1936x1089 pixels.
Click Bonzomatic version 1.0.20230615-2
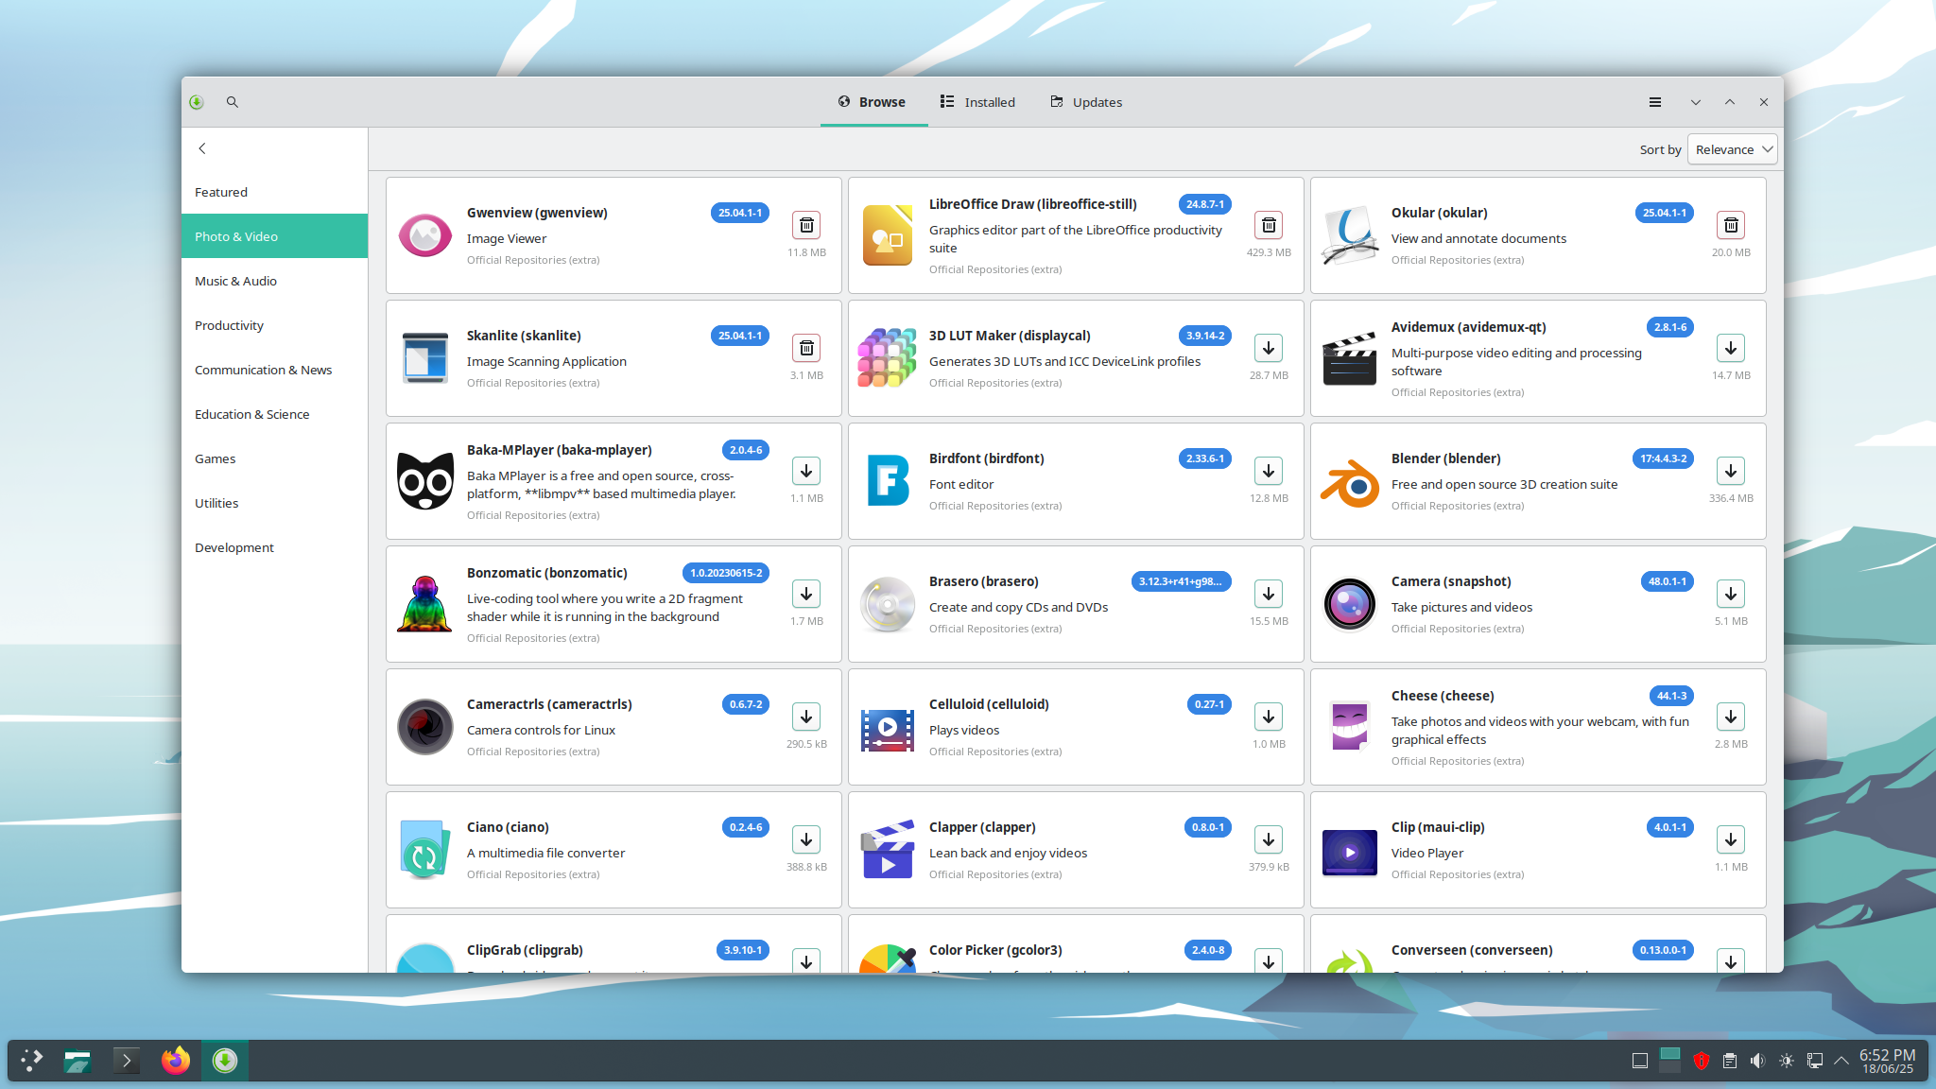[726, 573]
